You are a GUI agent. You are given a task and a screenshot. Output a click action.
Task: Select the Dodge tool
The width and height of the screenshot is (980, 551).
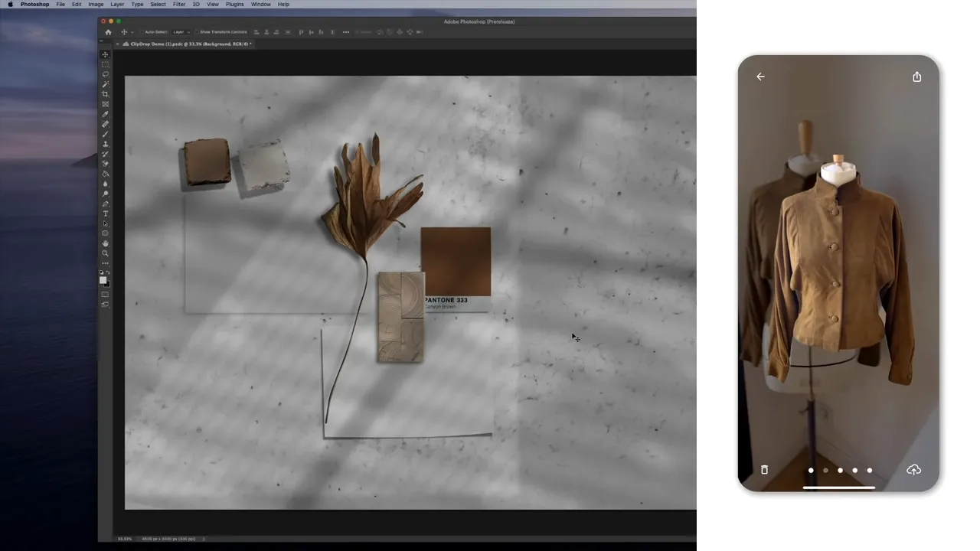coord(105,194)
